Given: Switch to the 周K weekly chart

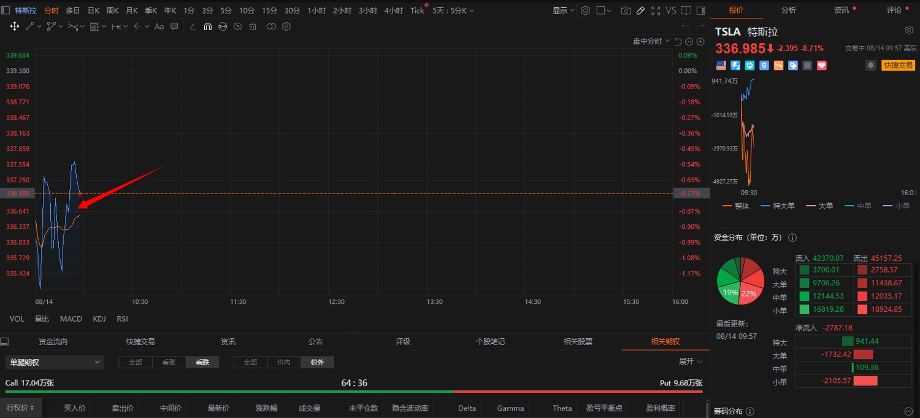Looking at the screenshot, I should point(113,10).
